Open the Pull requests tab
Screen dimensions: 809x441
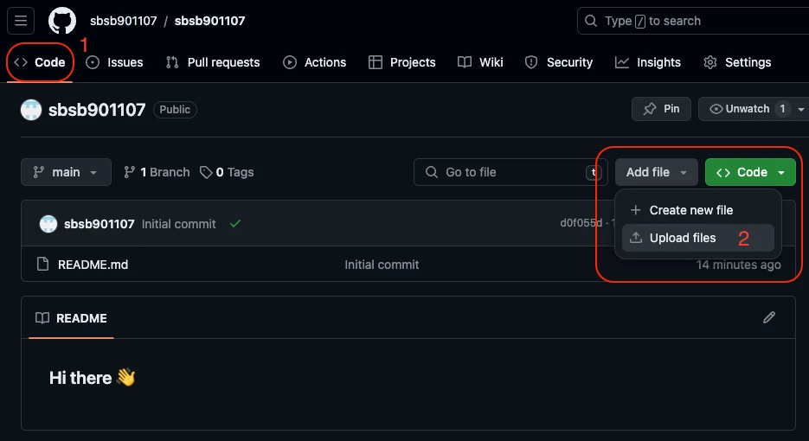[213, 62]
